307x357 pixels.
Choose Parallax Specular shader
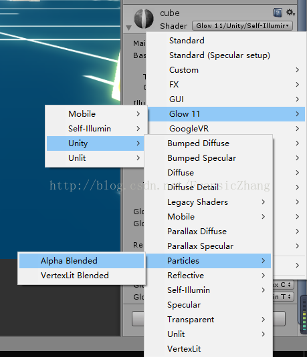208,246
